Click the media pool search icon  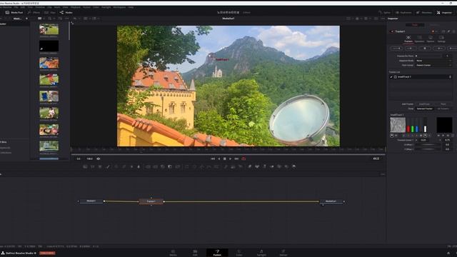point(50,19)
